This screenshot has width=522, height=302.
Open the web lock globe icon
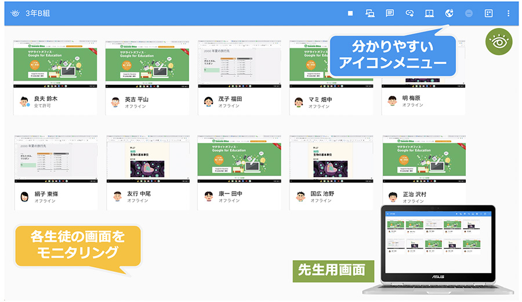pos(449,13)
